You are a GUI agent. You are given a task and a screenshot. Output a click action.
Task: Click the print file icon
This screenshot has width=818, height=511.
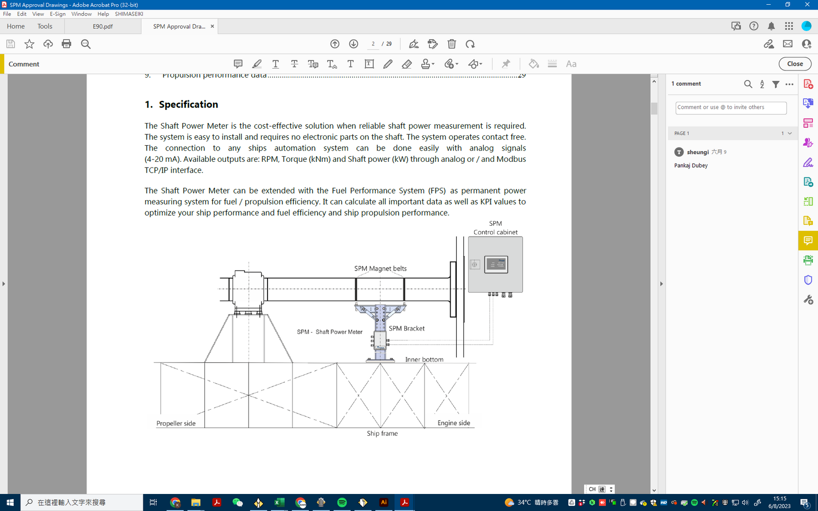point(66,44)
